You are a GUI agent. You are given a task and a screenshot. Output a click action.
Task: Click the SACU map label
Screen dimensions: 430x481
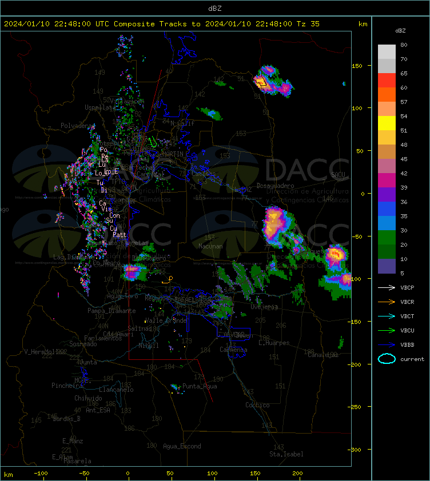pos(338,174)
